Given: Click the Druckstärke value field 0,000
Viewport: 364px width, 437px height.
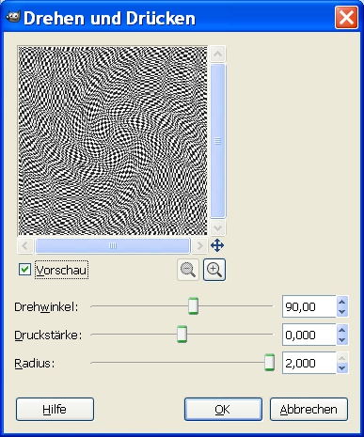Looking at the screenshot, I should (309, 335).
